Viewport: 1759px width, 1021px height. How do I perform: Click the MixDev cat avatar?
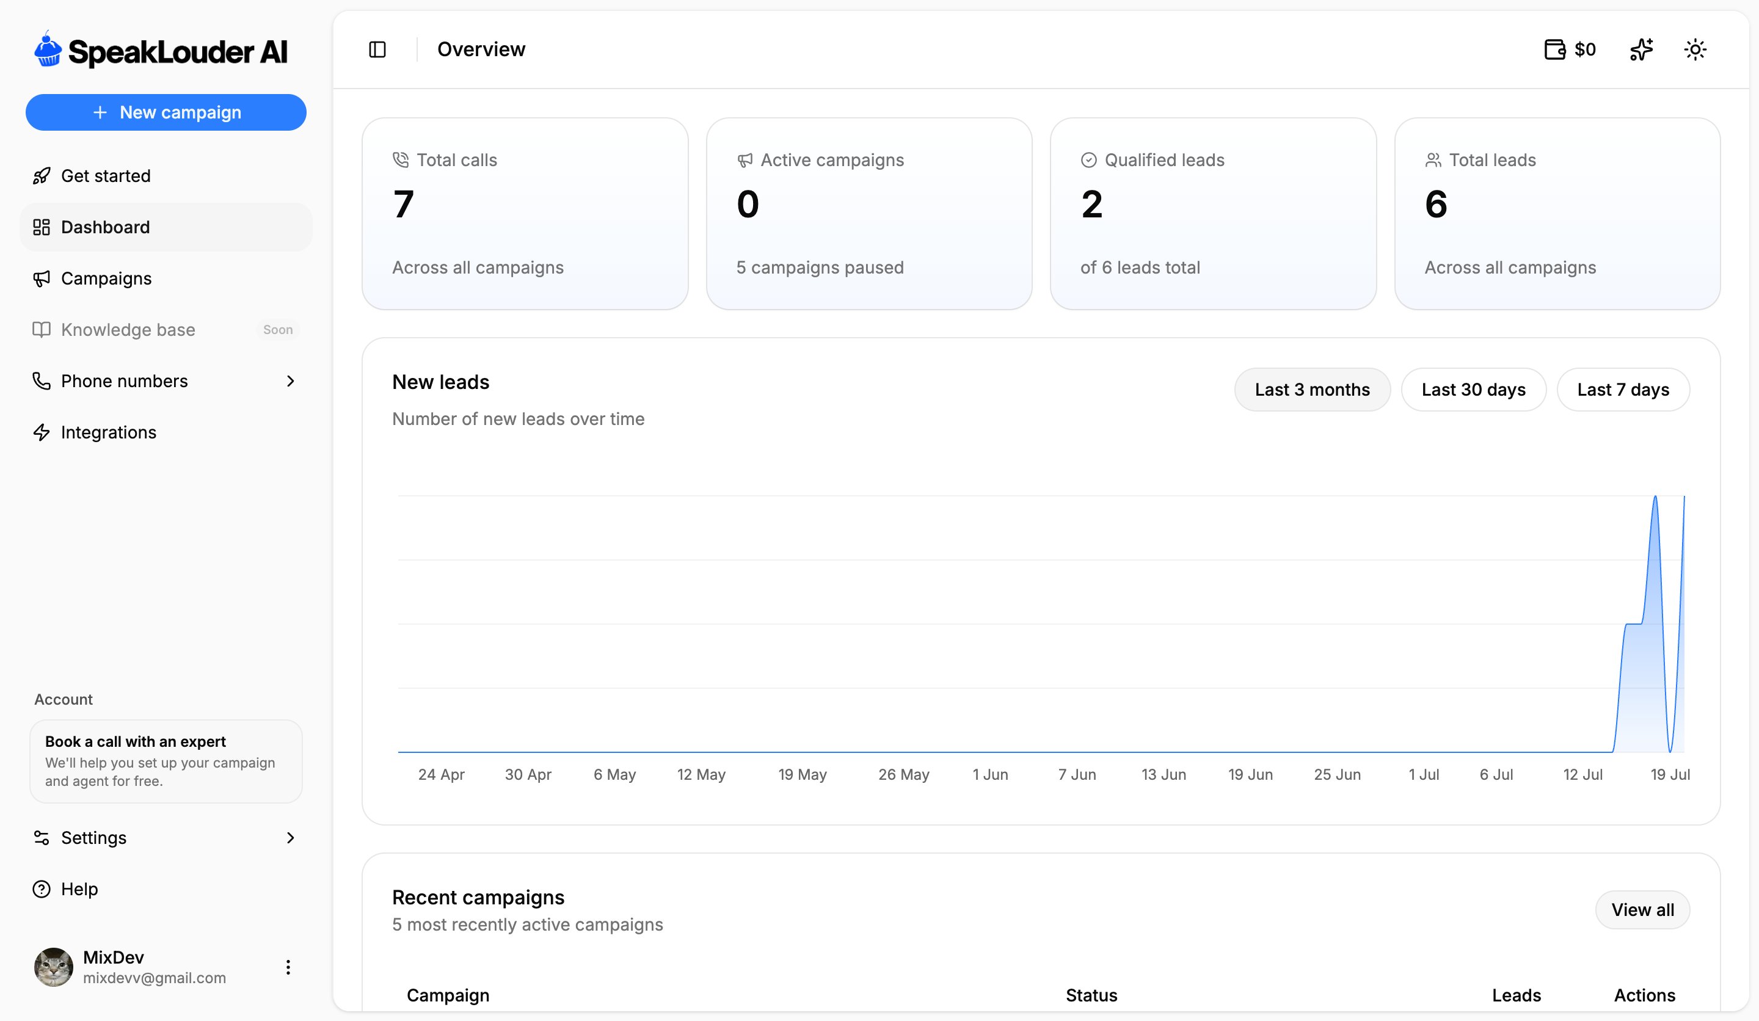[x=54, y=967]
